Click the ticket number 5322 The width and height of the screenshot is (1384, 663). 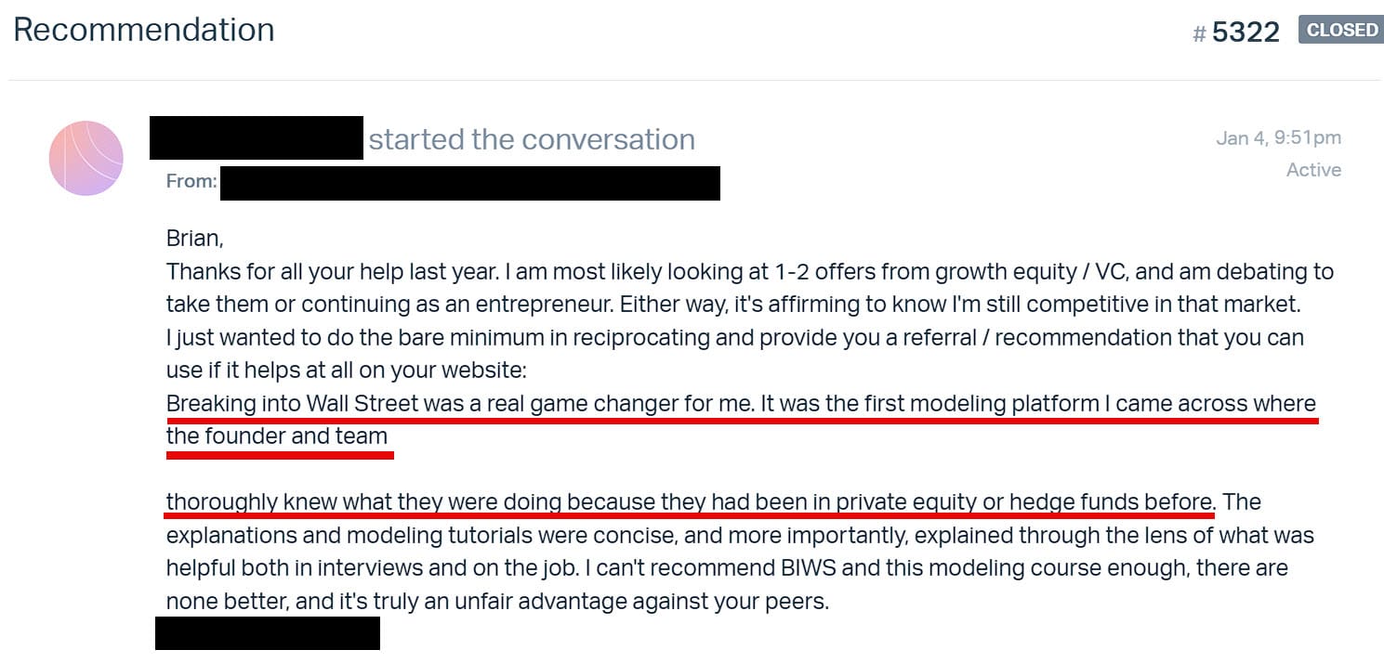[1246, 32]
